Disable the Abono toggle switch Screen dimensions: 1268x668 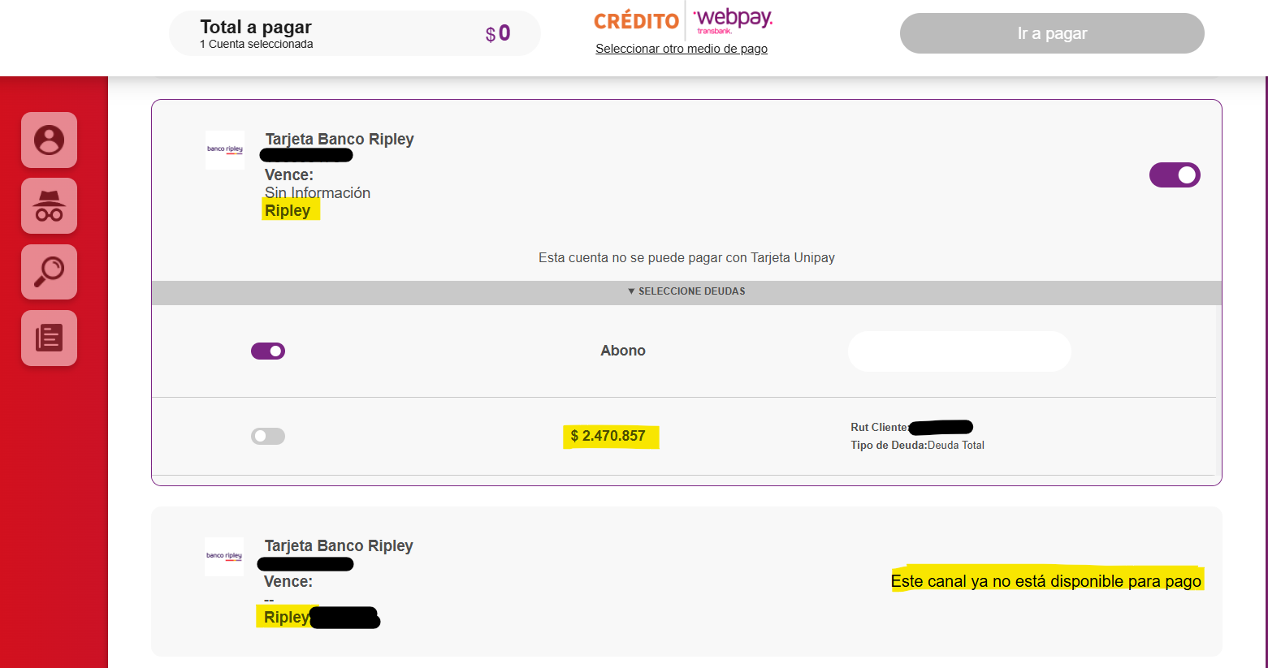tap(268, 351)
